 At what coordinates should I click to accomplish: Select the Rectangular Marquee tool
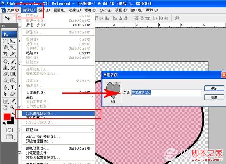[x=5, y=41]
